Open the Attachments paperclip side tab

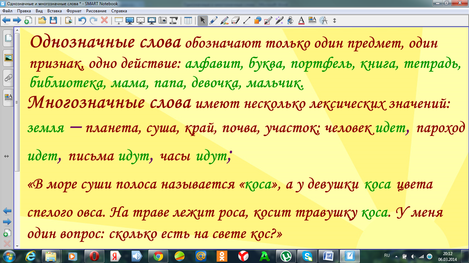tap(8, 78)
